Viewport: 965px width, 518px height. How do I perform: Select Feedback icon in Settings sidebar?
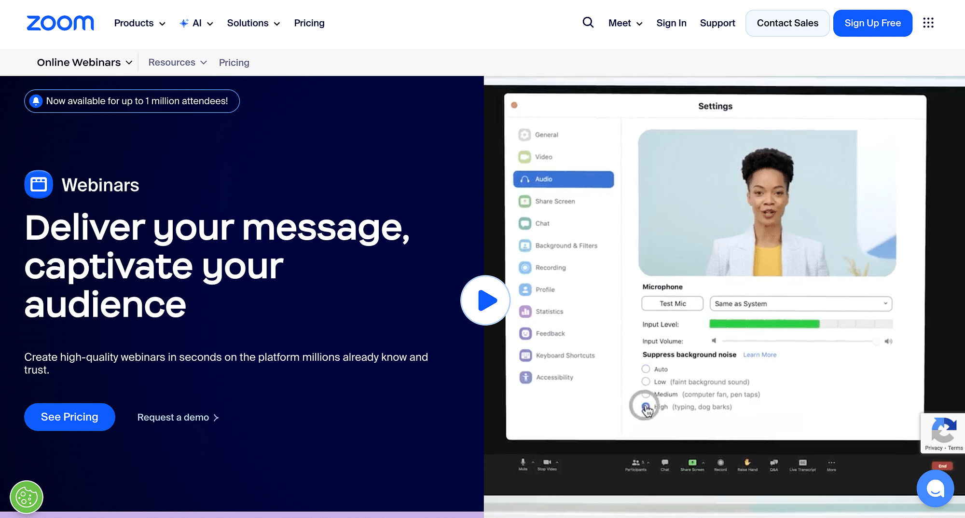tap(525, 333)
